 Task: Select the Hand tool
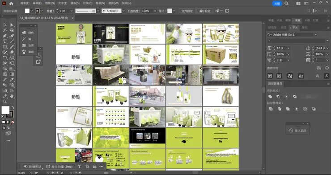coord(12,96)
